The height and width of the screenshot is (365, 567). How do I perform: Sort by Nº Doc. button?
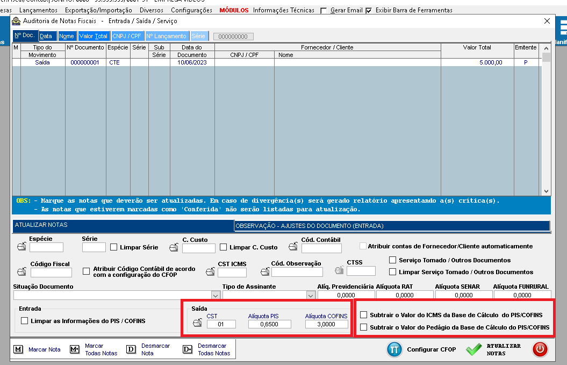pyautogui.click(x=25, y=35)
